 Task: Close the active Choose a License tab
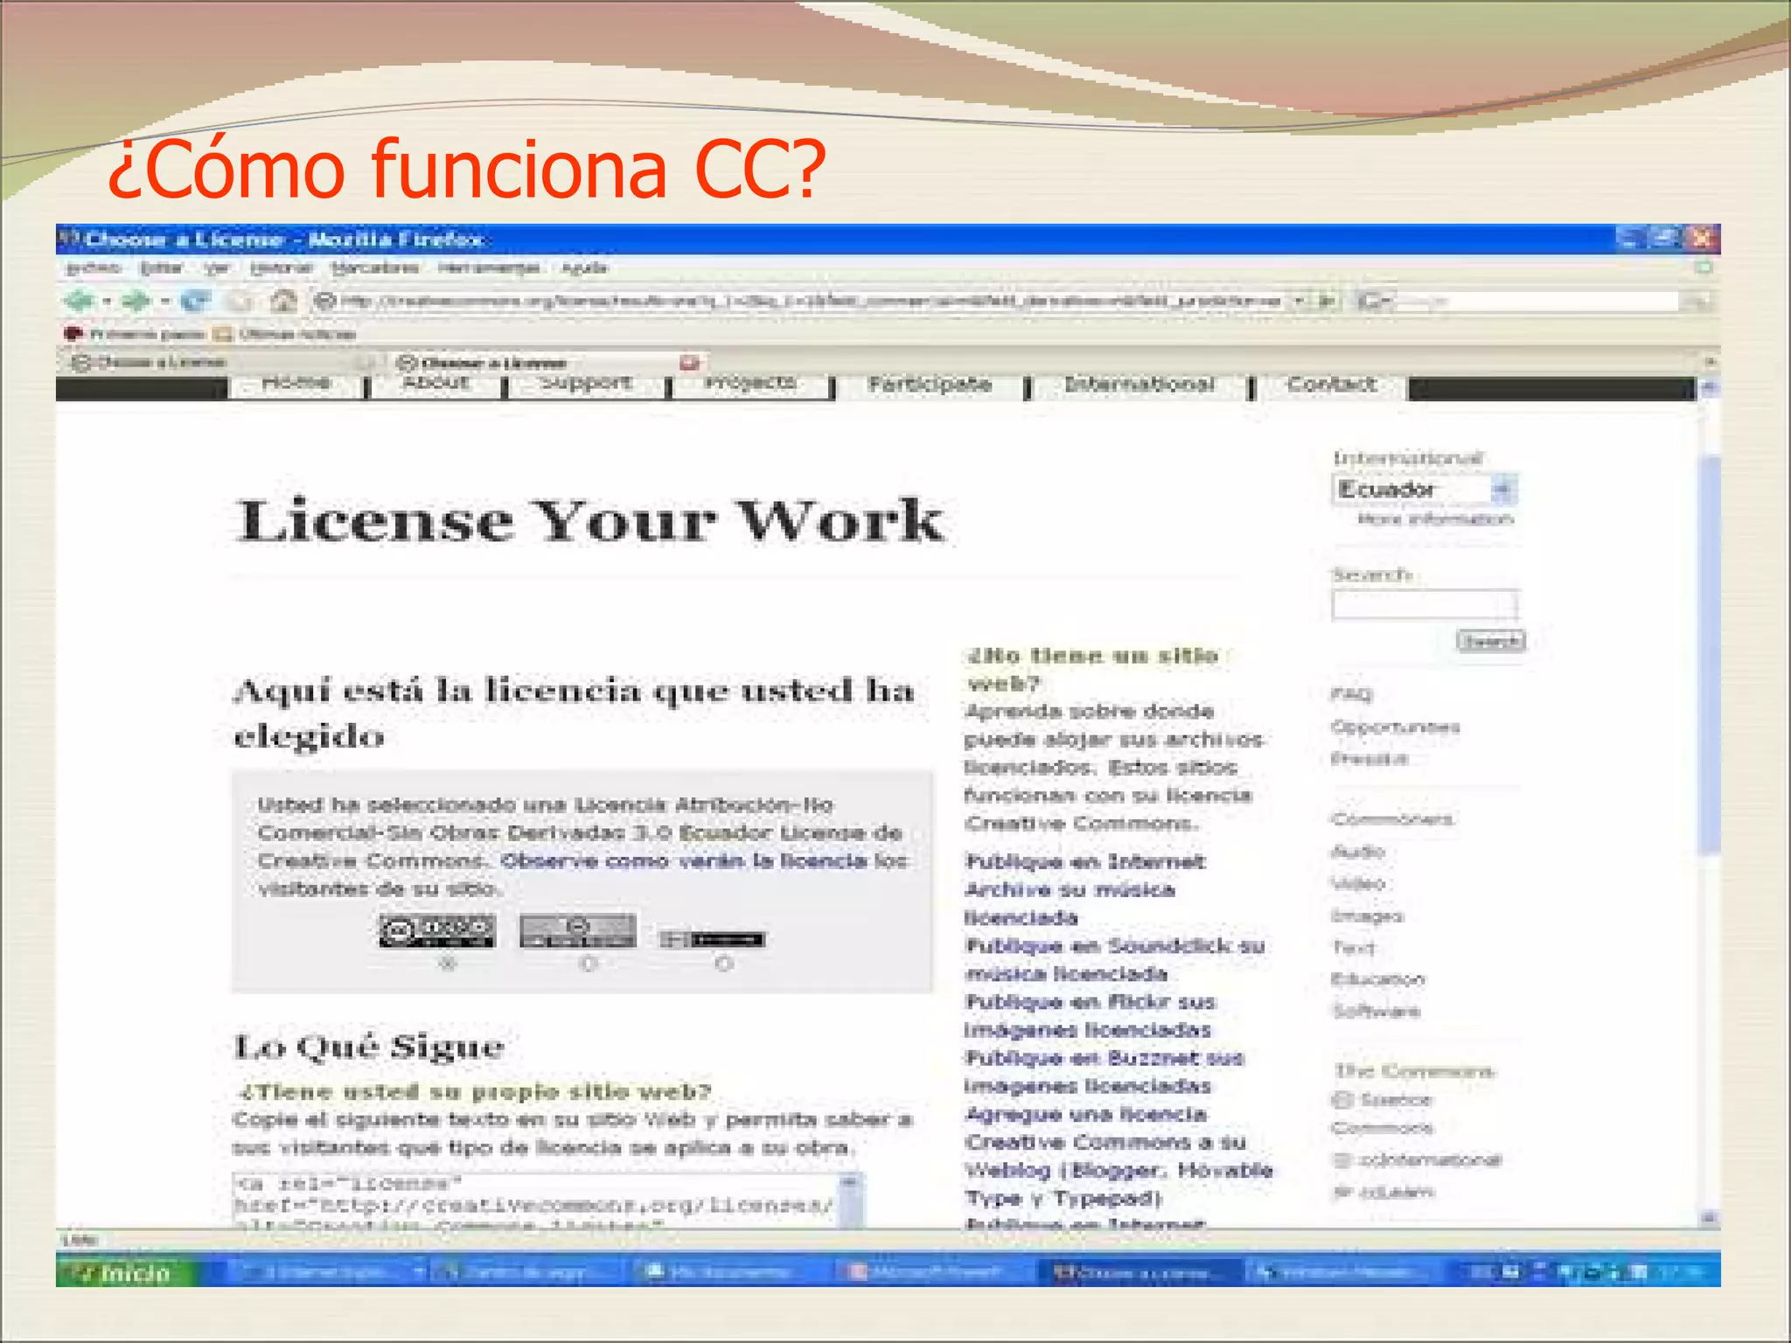click(689, 362)
